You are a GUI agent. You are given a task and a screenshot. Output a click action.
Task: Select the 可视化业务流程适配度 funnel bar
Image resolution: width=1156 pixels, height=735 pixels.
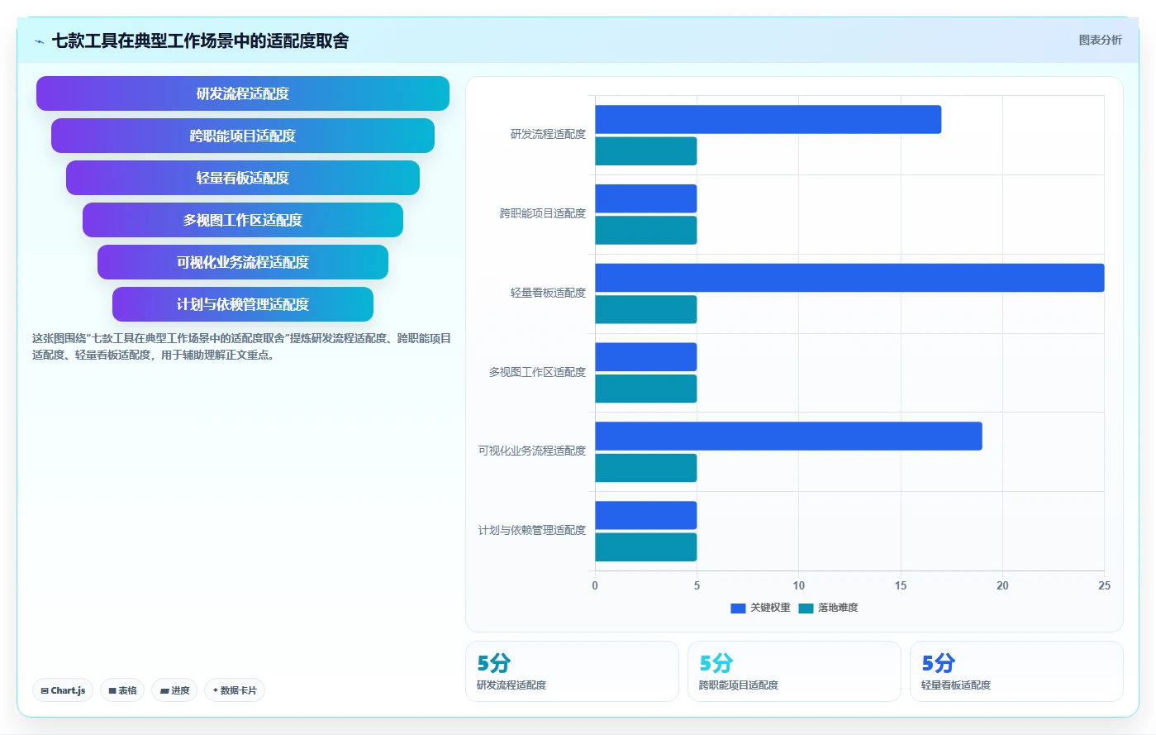click(x=243, y=262)
